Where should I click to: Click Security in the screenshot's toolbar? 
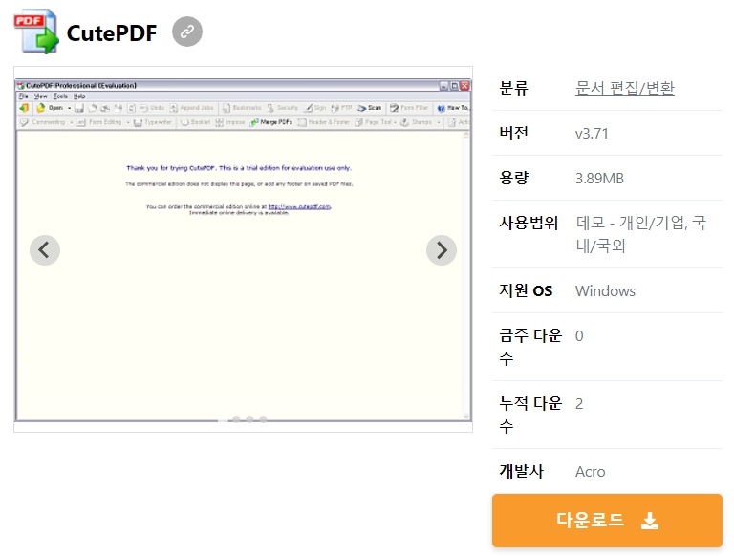pyautogui.click(x=283, y=108)
